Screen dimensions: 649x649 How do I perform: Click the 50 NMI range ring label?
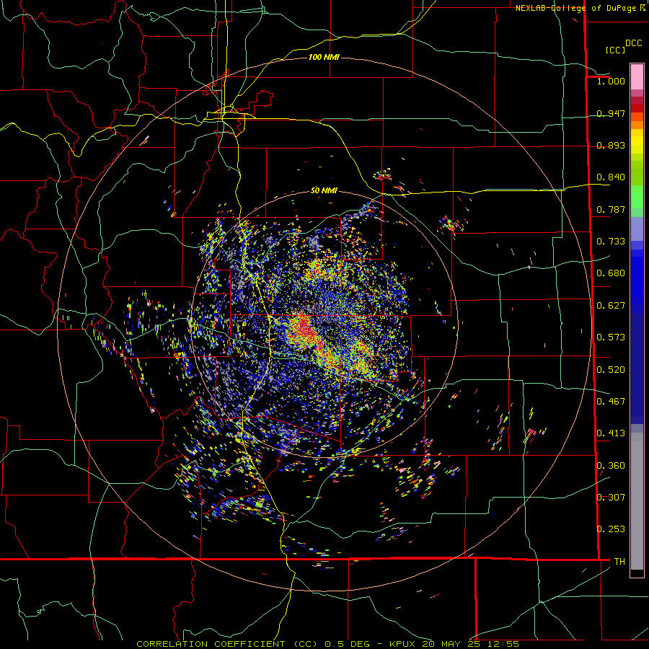324,190
